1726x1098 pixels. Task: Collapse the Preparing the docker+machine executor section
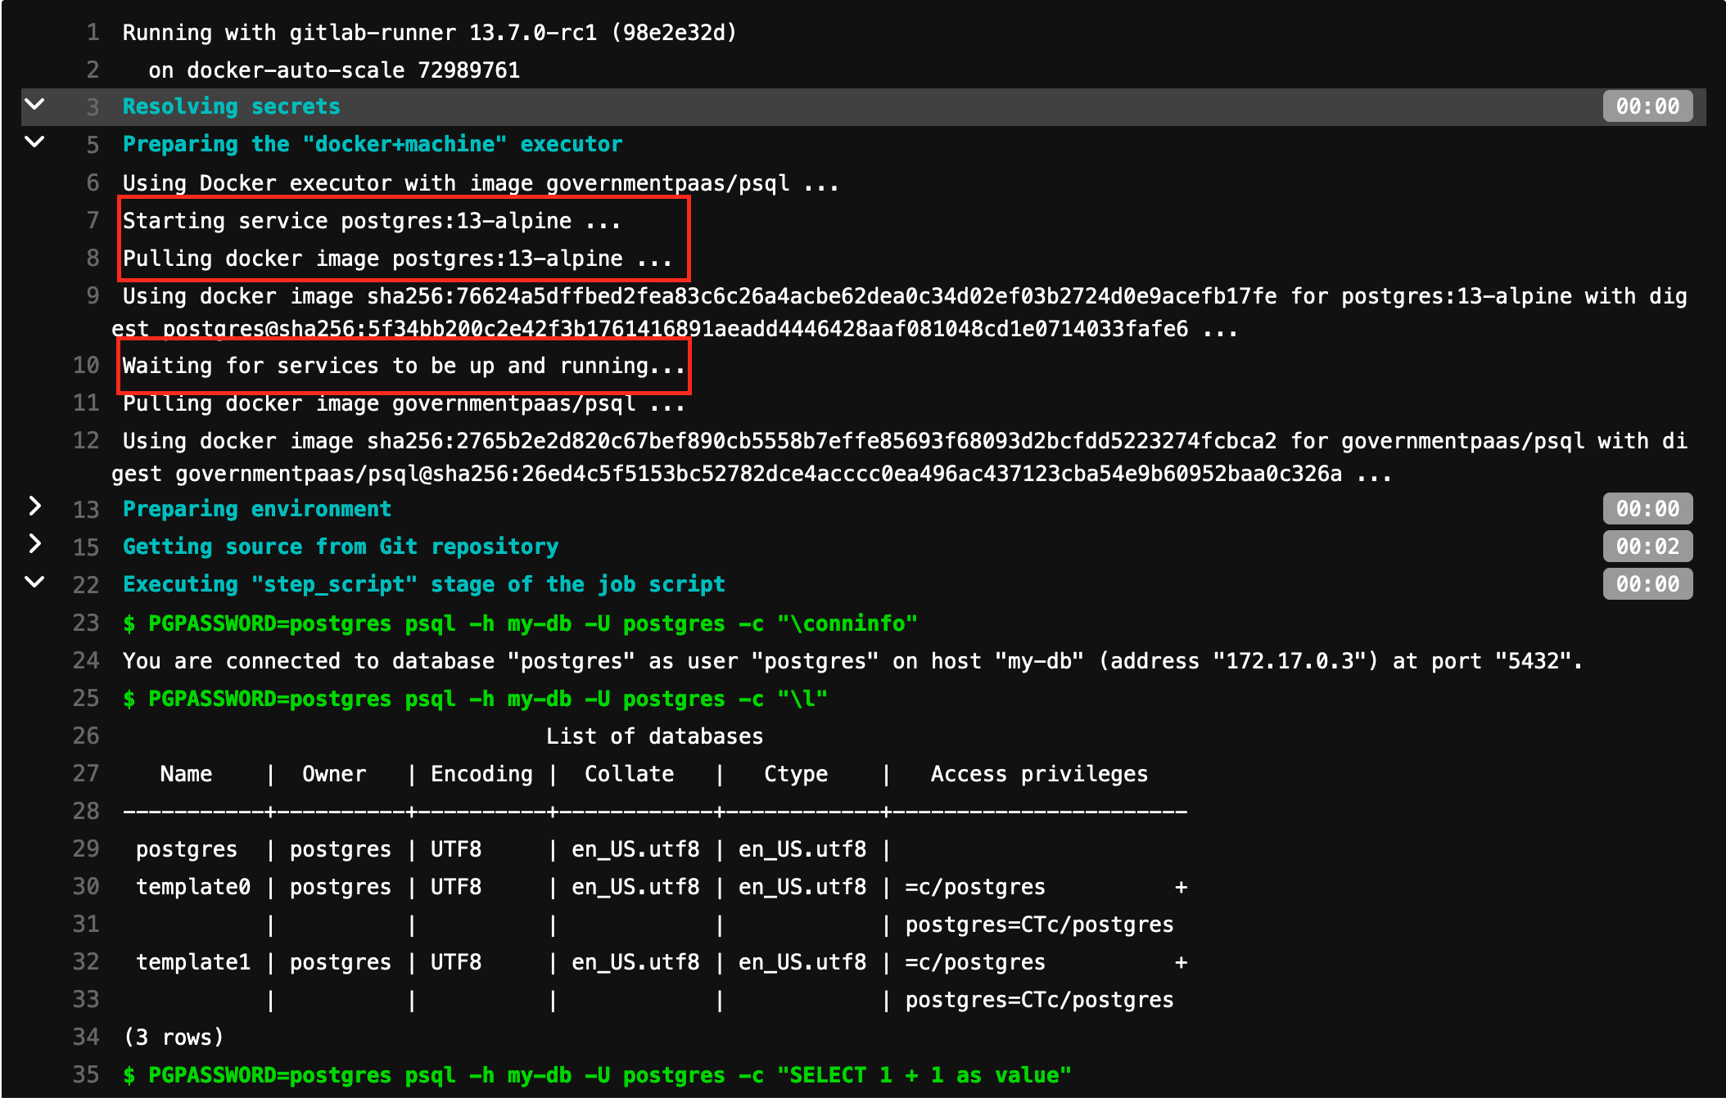(34, 143)
